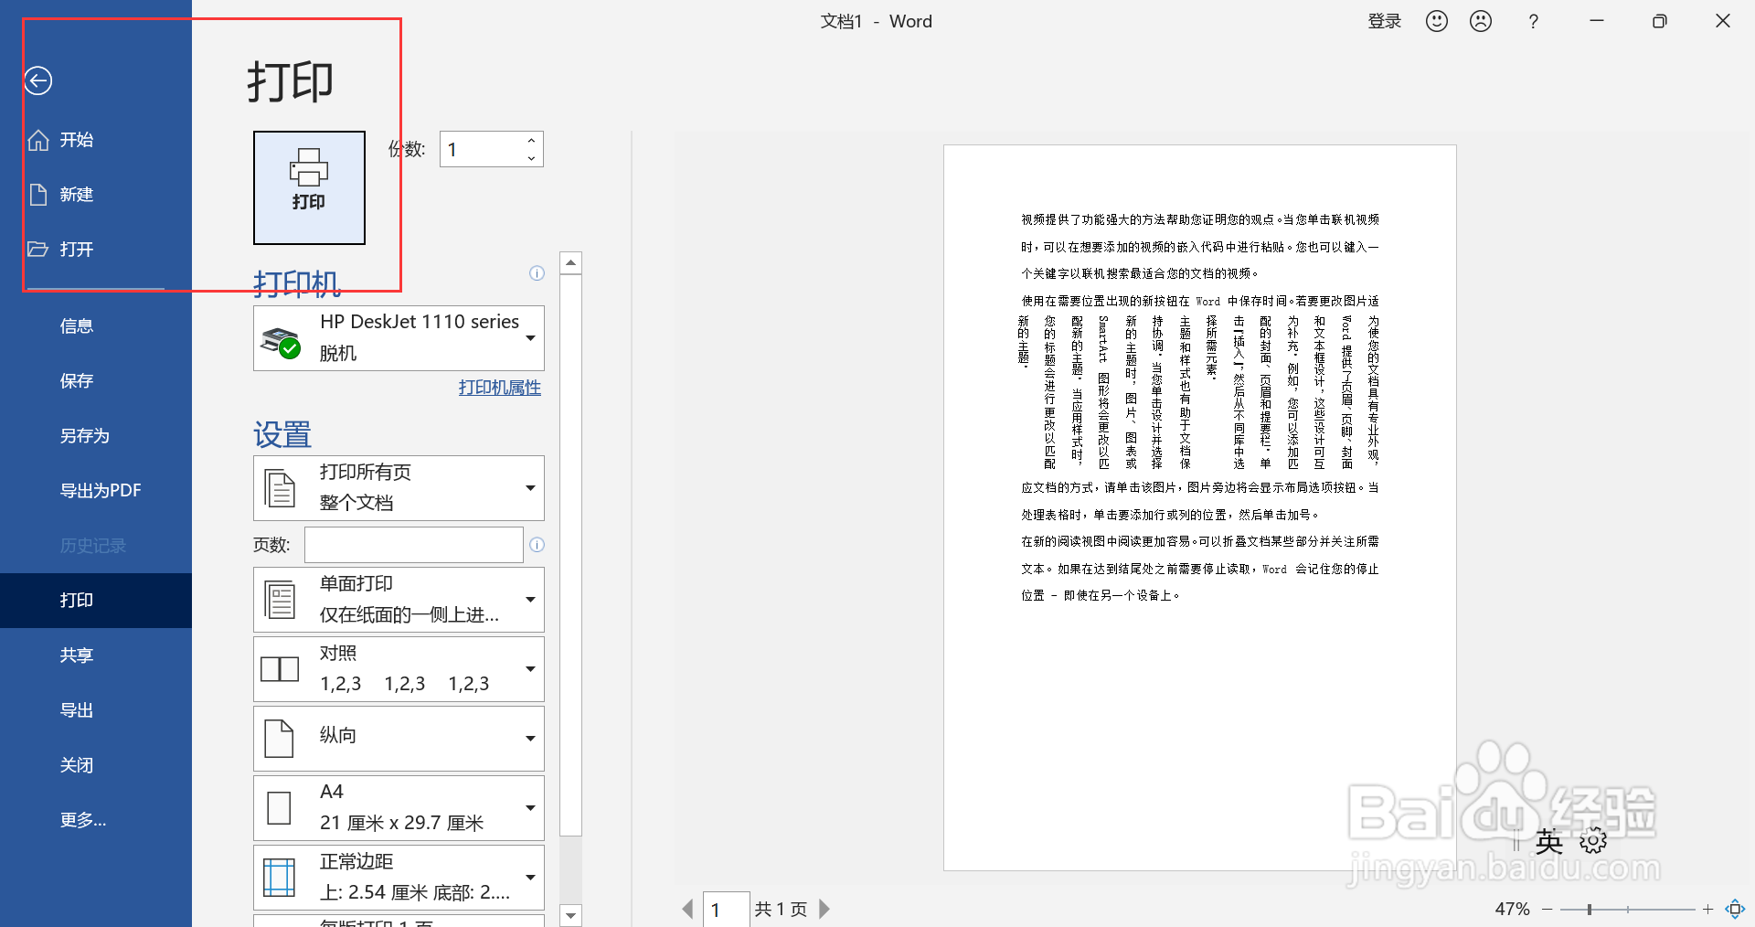Click the 47% zoom level text
The width and height of the screenshot is (1755, 927).
tap(1513, 909)
